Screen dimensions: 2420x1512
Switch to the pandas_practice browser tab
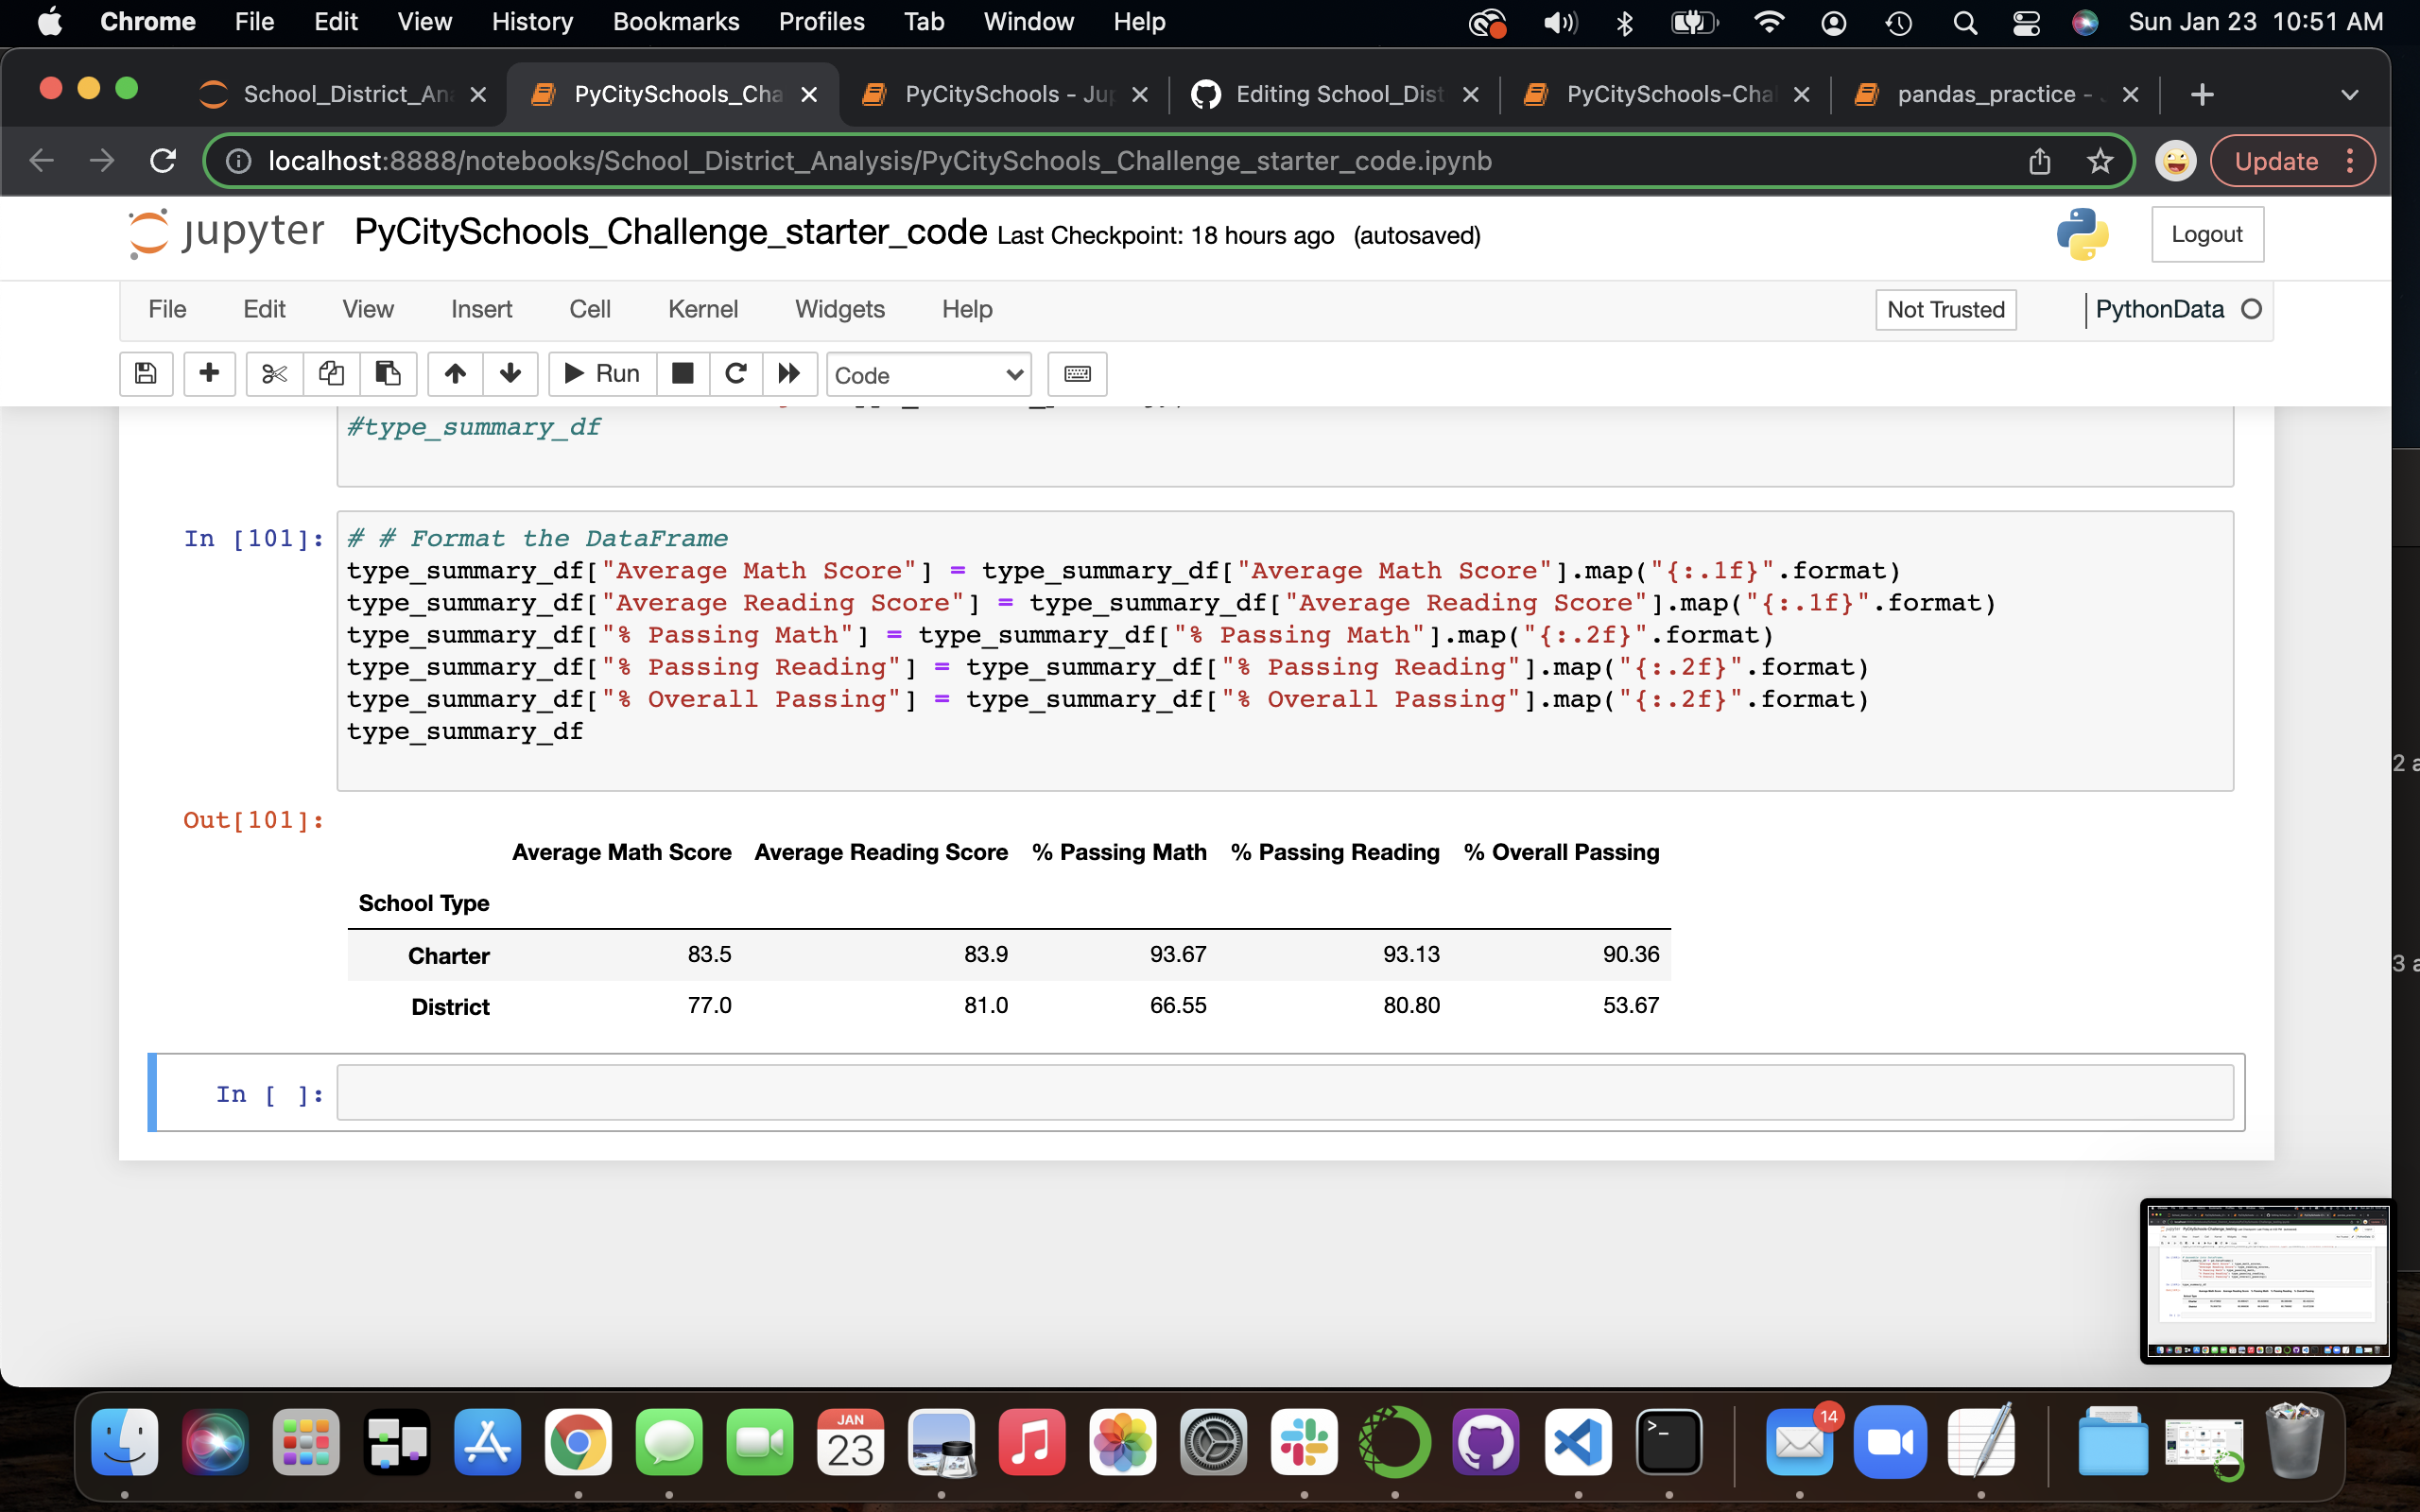pyautogui.click(x=1985, y=94)
